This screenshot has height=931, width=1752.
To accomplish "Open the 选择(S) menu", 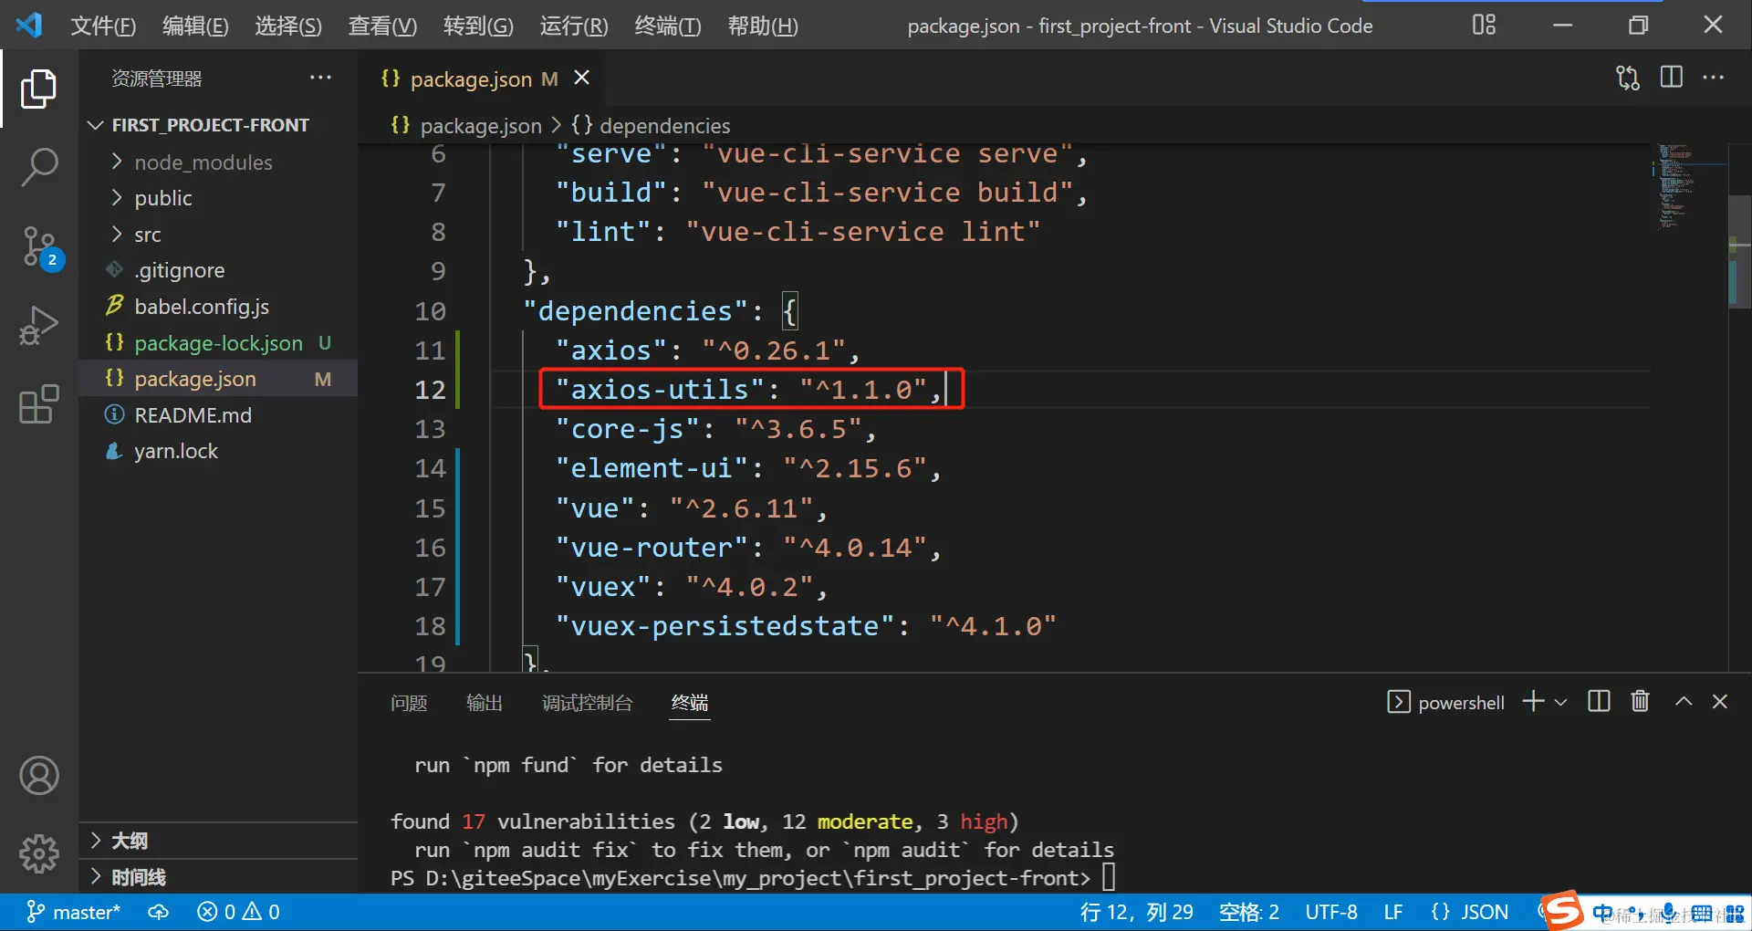I will click(288, 26).
